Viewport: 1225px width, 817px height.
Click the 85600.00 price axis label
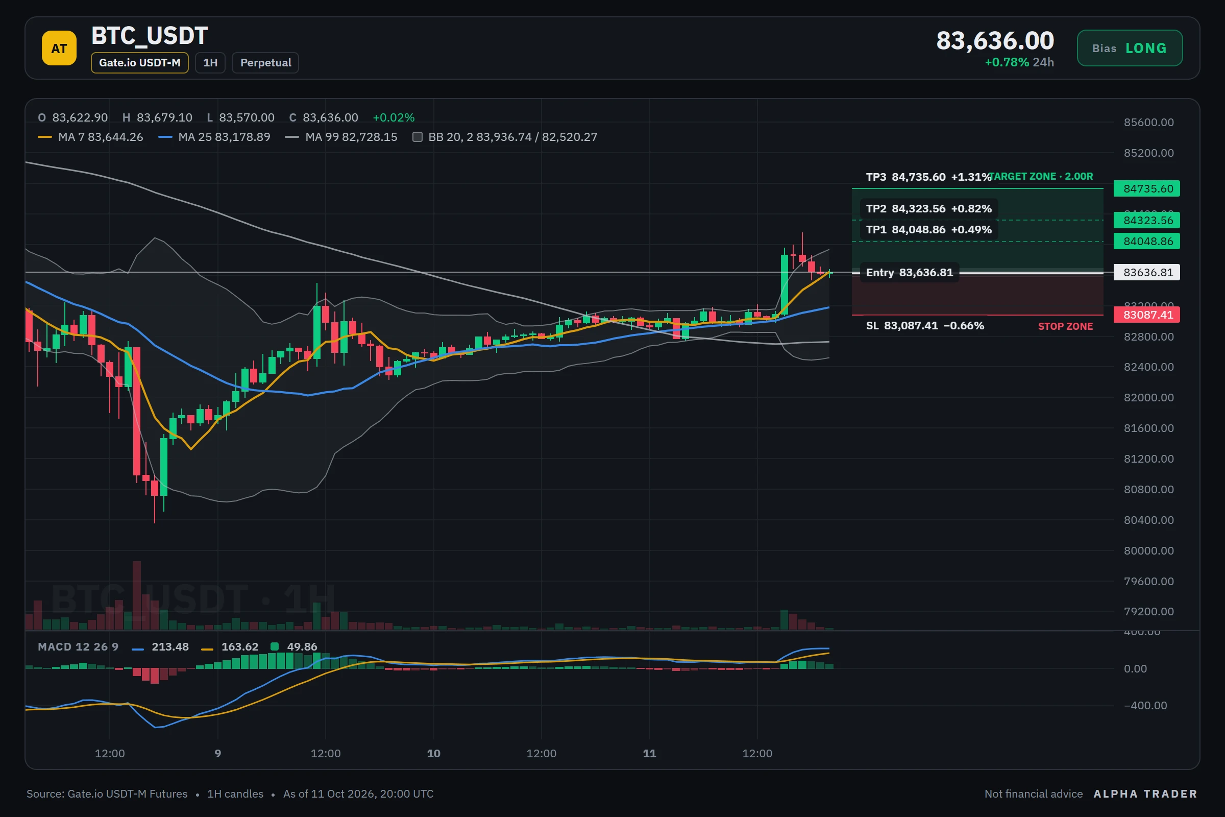(1148, 123)
